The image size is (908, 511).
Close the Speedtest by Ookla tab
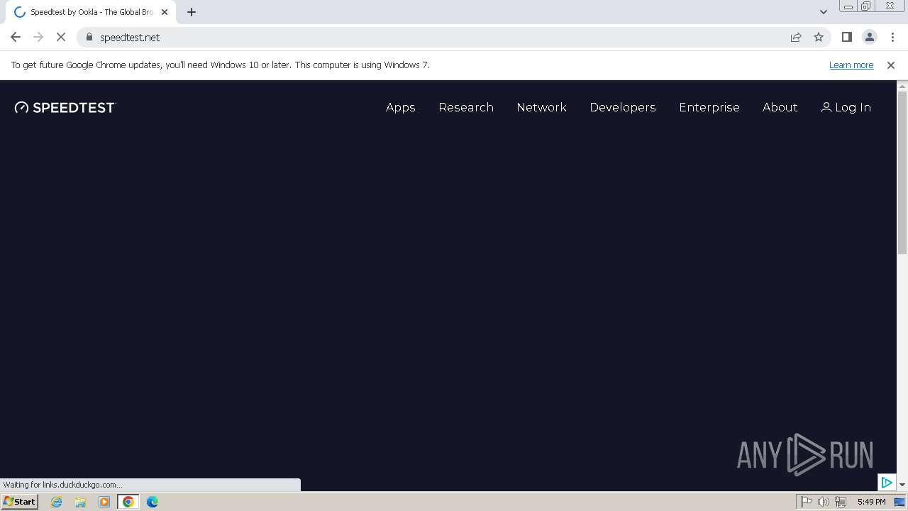click(x=165, y=12)
